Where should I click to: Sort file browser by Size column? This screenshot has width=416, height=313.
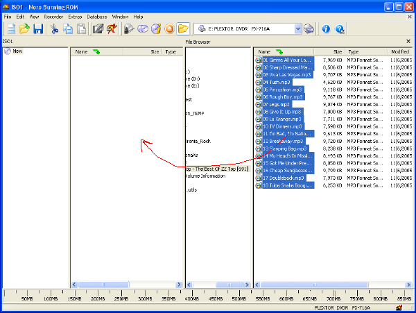click(337, 52)
